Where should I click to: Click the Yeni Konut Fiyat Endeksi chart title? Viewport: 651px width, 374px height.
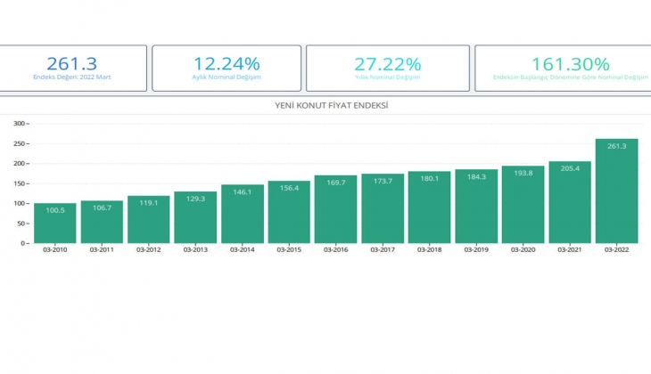click(x=331, y=105)
